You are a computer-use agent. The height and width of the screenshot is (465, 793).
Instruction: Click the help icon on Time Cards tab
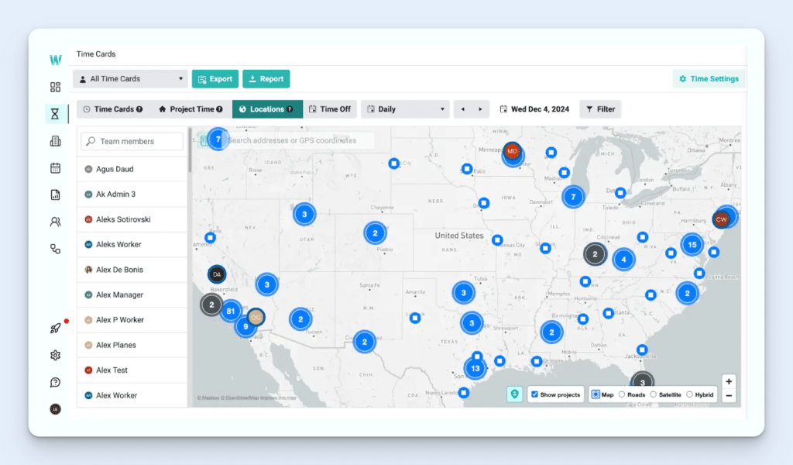[x=139, y=109]
